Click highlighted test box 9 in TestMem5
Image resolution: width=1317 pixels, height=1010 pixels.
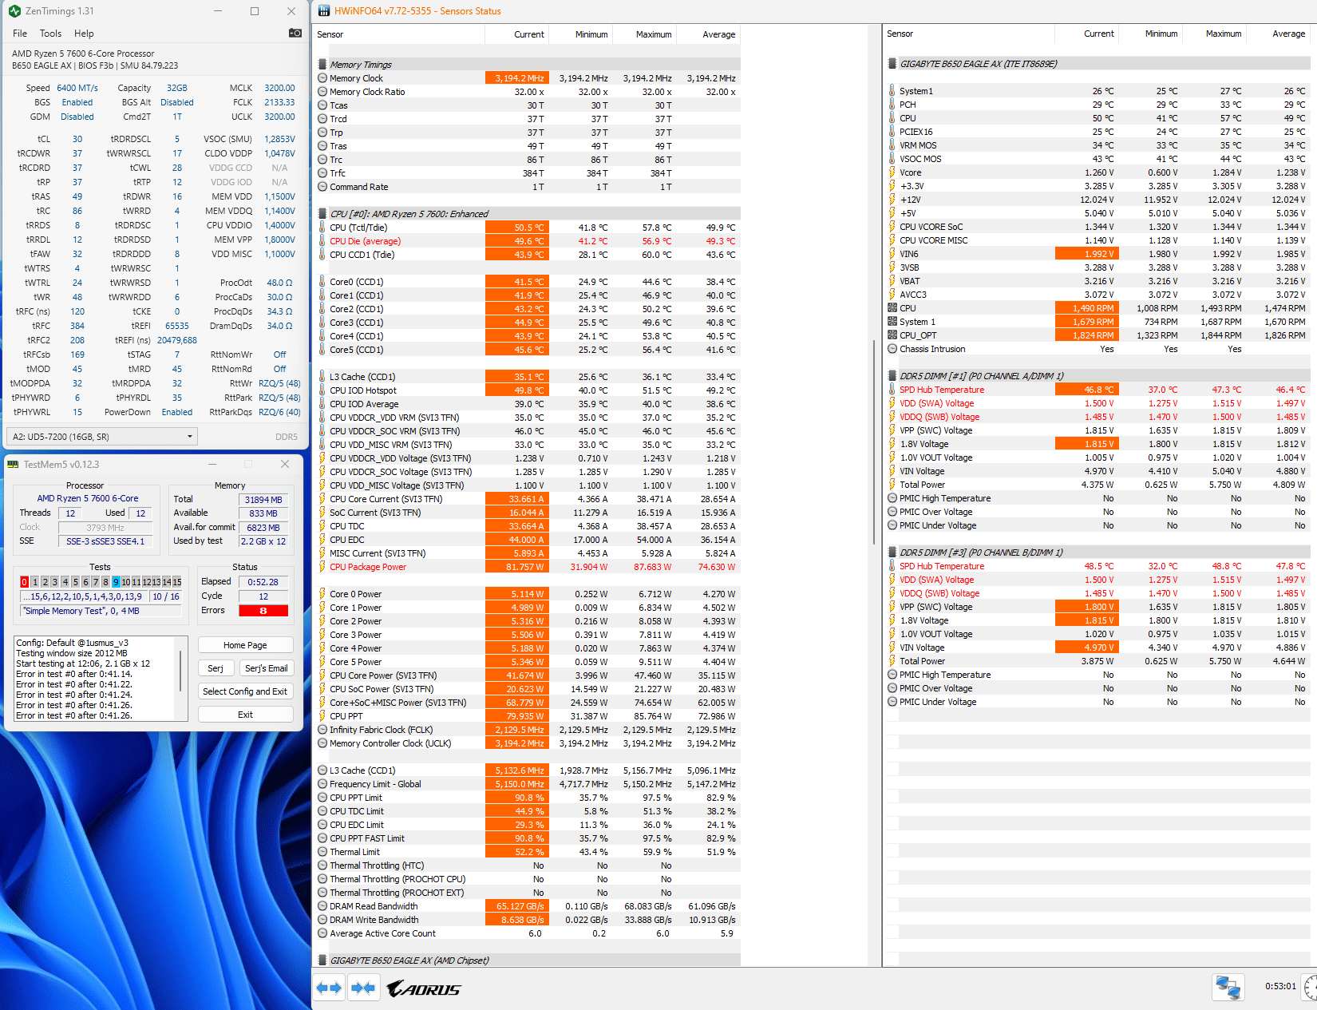coord(116,582)
